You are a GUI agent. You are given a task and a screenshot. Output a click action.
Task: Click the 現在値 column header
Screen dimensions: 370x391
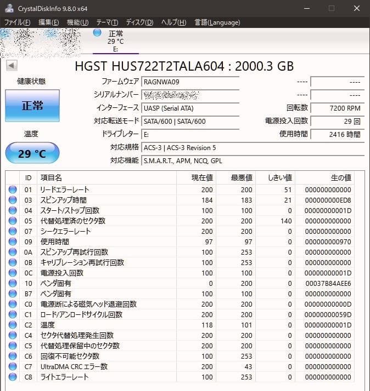pos(196,178)
